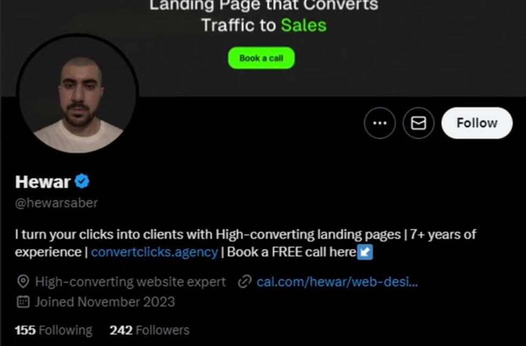The height and width of the screenshot is (346, 526).
Task: Open the three-dot more options menu
Action: click(x=380, y=123)
